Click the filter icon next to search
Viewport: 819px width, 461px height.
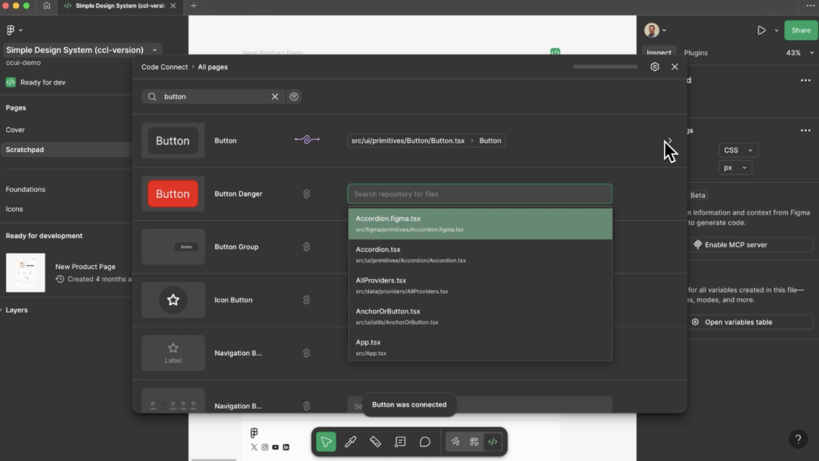(x=294, y=96)
